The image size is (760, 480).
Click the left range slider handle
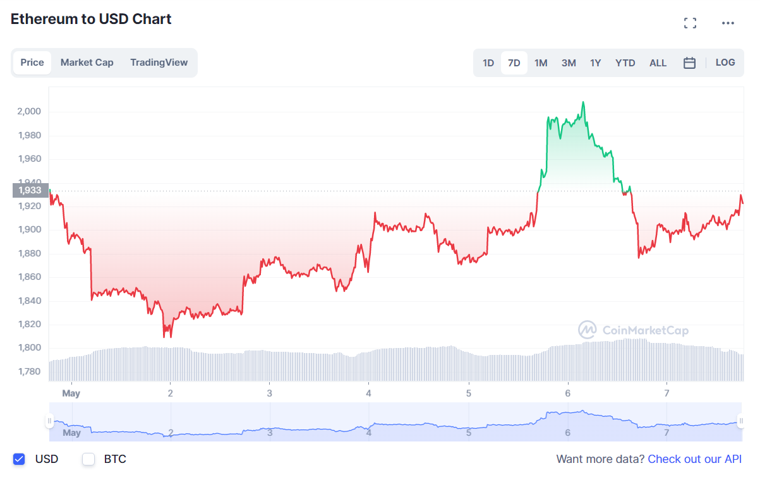tap(50, 421)
